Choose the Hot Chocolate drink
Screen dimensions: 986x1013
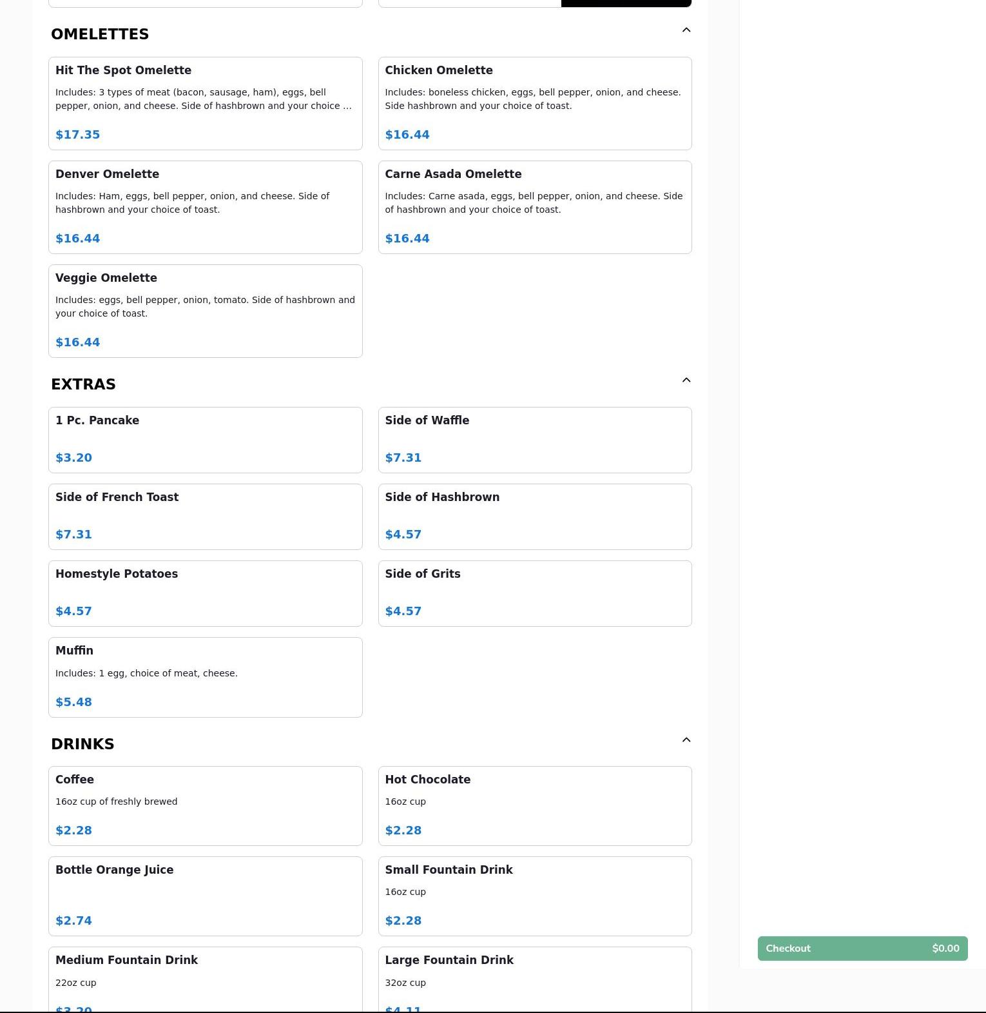tap(534, 805)
